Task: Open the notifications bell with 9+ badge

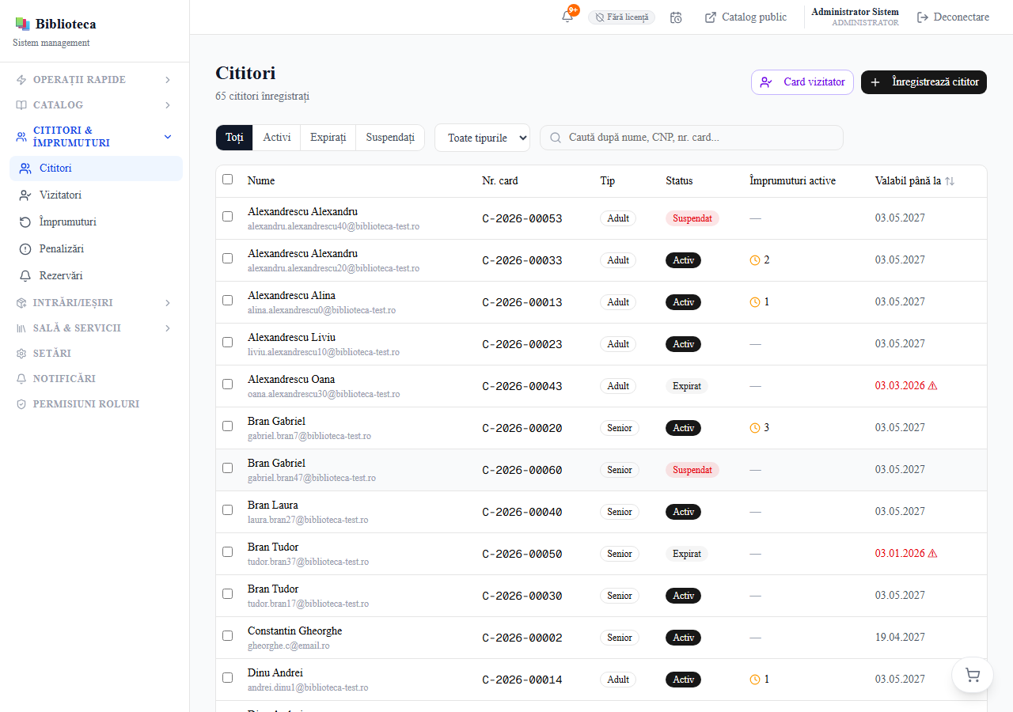Action: click(567, 17)
